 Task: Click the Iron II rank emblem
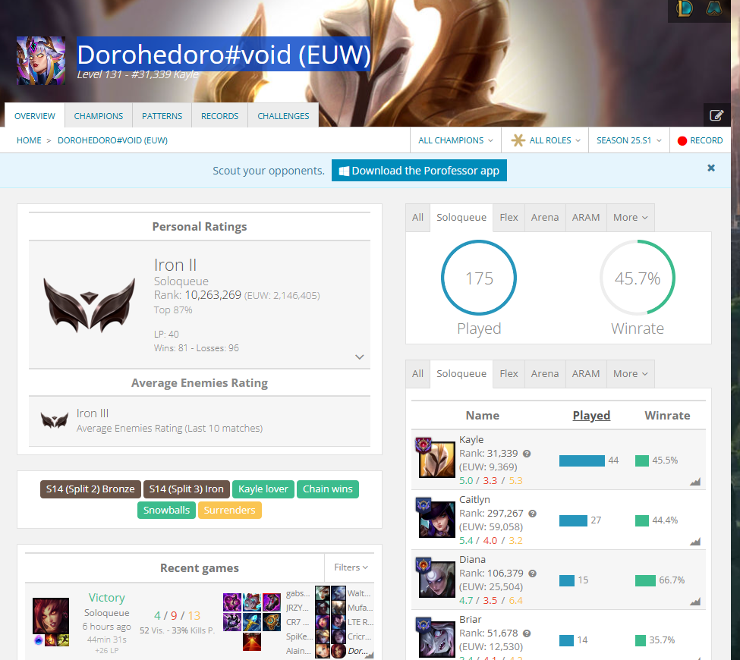(90, 305)
